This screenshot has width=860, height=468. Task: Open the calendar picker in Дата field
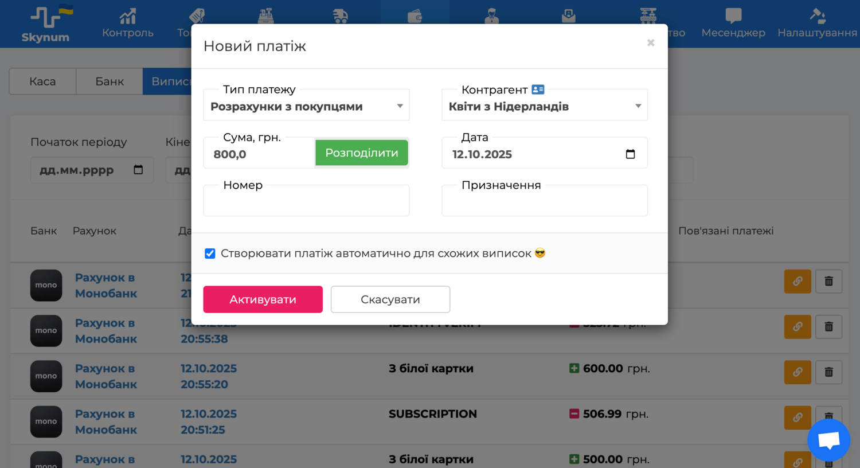point(630,154)
